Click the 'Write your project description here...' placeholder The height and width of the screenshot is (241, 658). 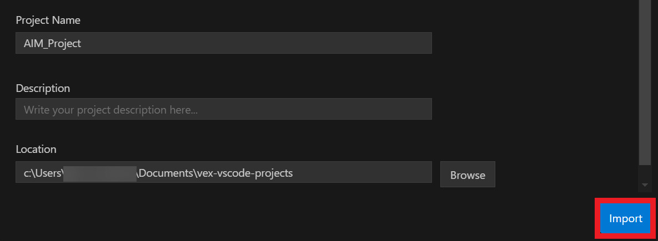pyautogui.click(x=111, y=110)
